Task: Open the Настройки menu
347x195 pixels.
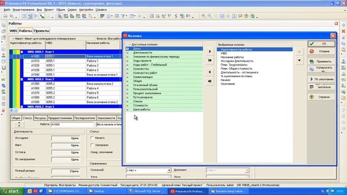Action: point(86,10)
